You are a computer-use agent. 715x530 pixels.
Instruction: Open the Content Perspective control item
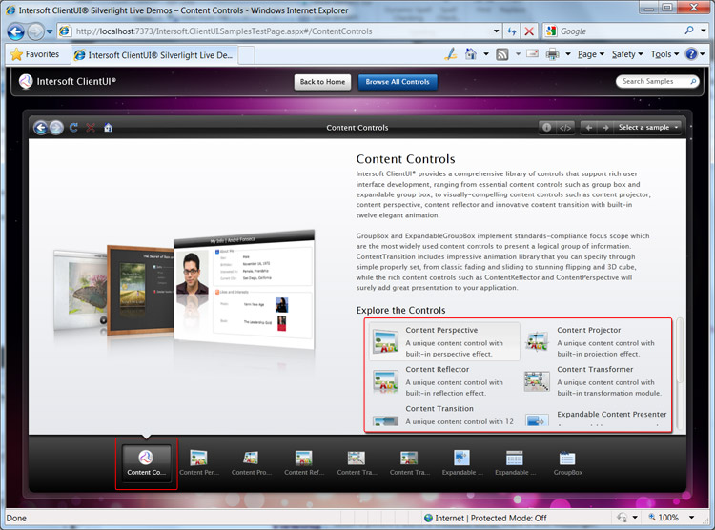(x=444, y=341)
